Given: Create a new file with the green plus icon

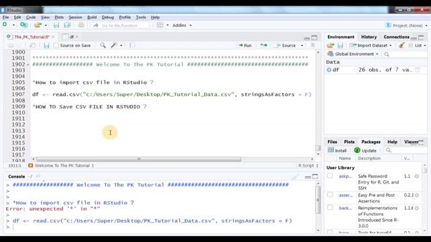Looking at the screenshot, I should point(5,25).
